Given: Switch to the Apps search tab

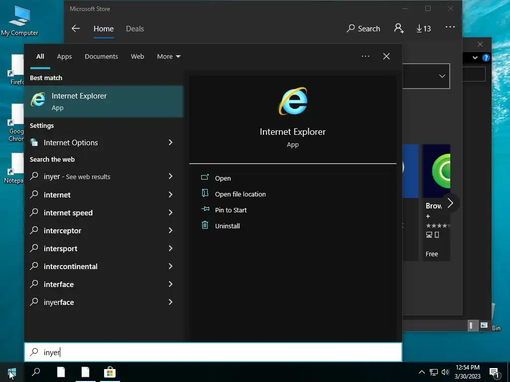Looking at the screenshot, I should [64, 57].
